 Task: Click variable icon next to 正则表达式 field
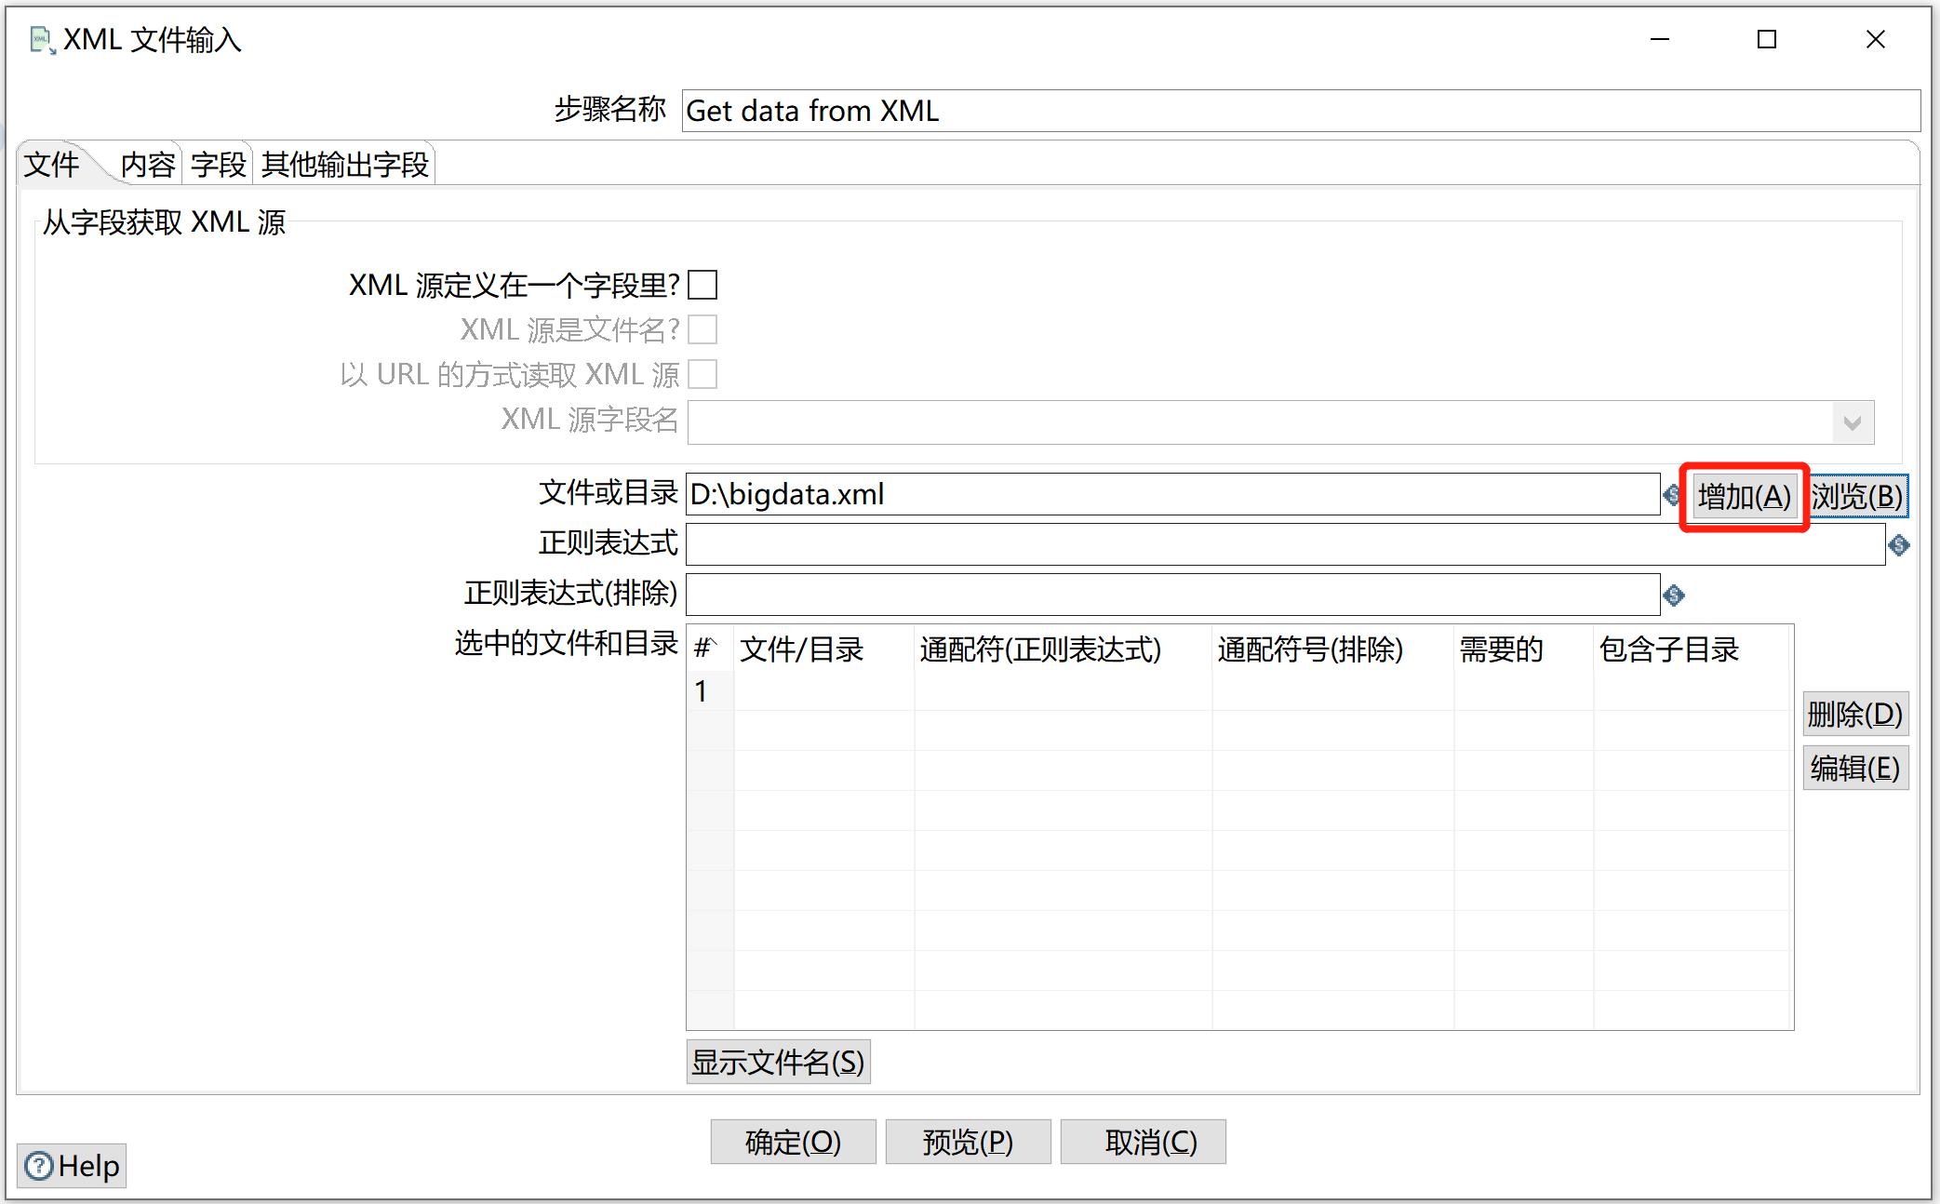[1899, 545]
